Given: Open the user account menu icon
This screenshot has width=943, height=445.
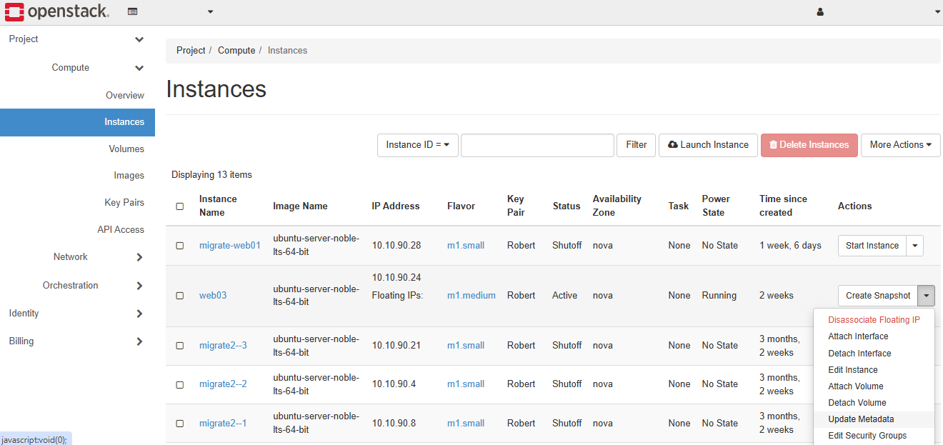Looking at the screenshot, I should coord(820,12).
